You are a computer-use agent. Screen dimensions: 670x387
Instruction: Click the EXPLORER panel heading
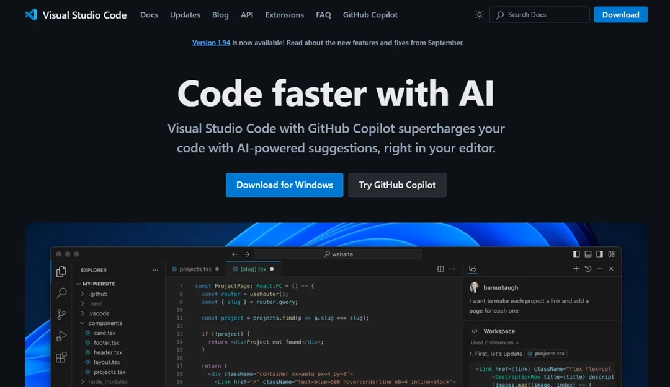(94, 270)
